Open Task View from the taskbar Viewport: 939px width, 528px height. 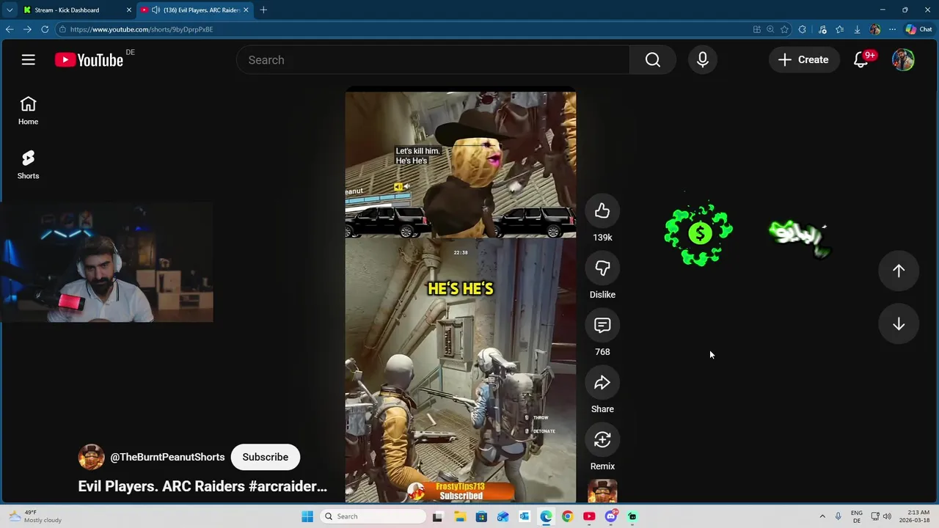click(x=438, y=516)
